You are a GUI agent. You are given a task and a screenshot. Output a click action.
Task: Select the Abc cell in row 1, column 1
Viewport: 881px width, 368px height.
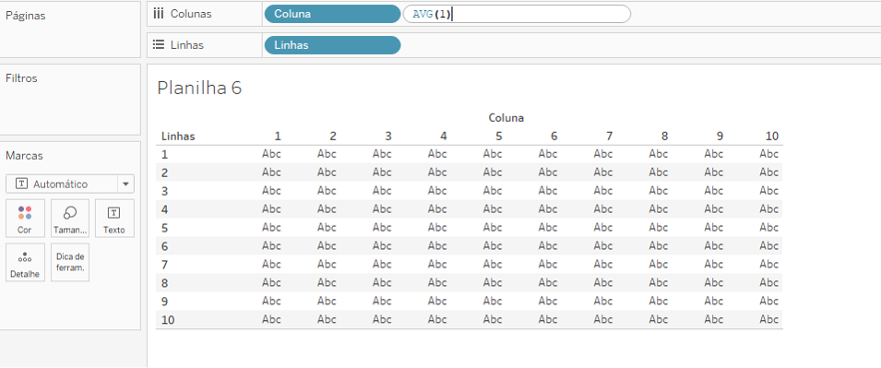[271, 154]
